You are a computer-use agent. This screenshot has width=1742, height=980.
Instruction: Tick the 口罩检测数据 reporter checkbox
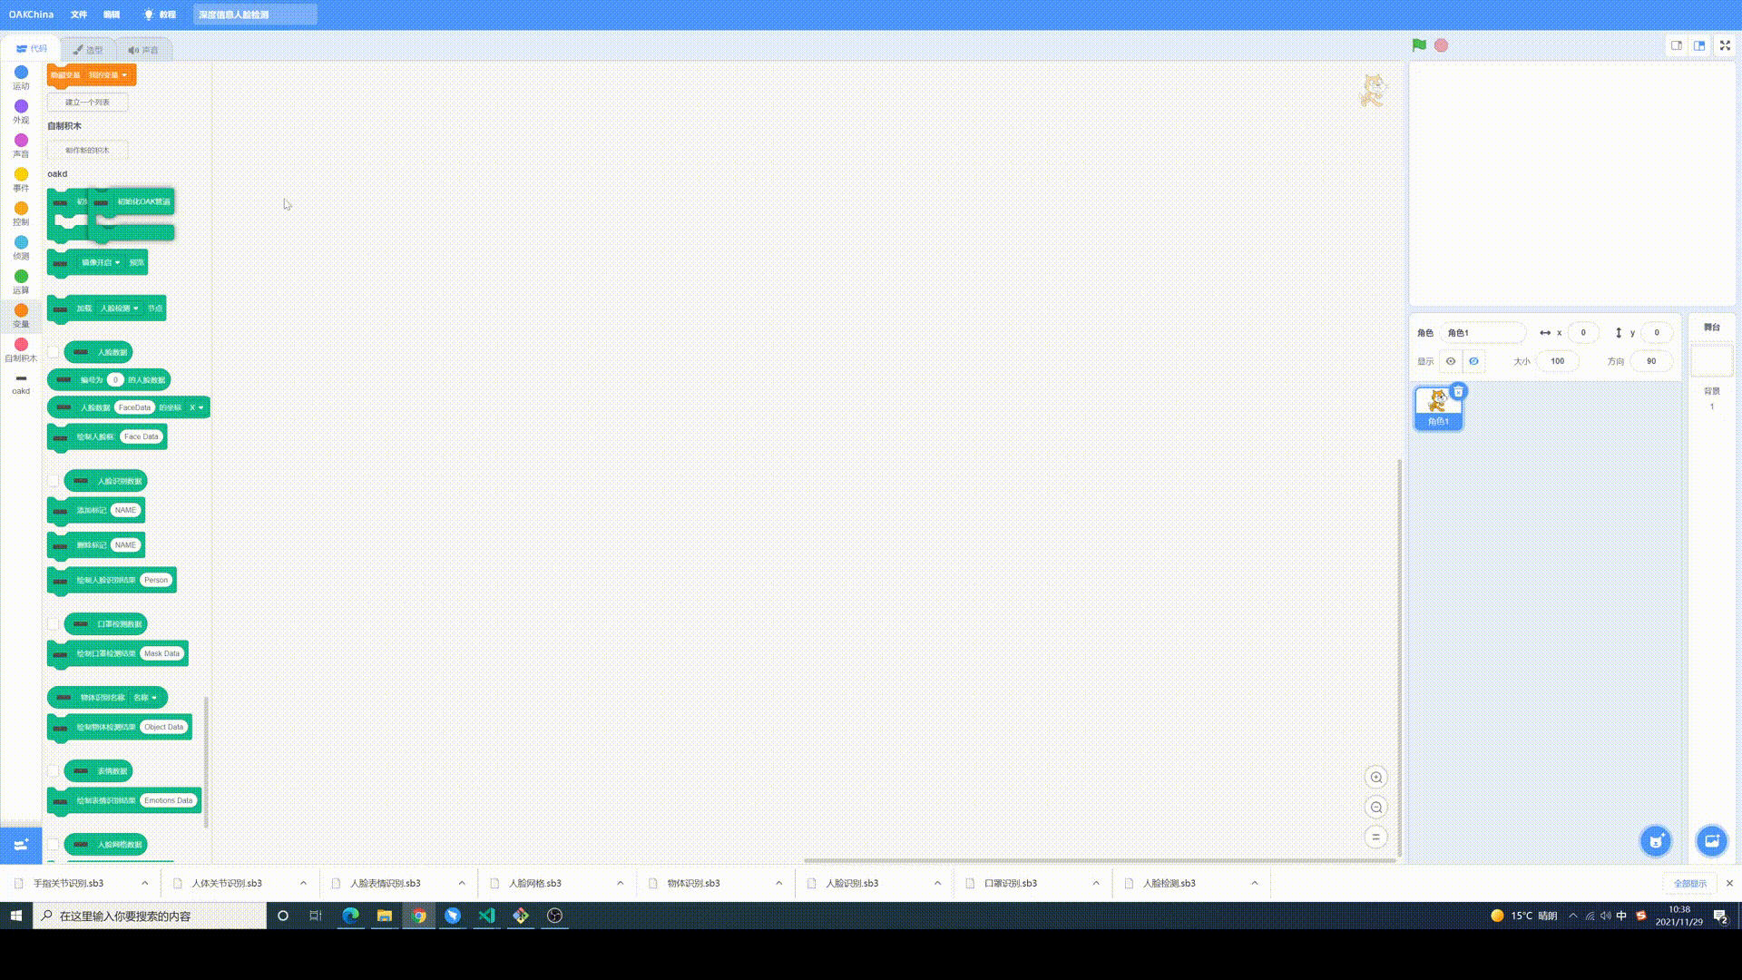pos(54,624)
